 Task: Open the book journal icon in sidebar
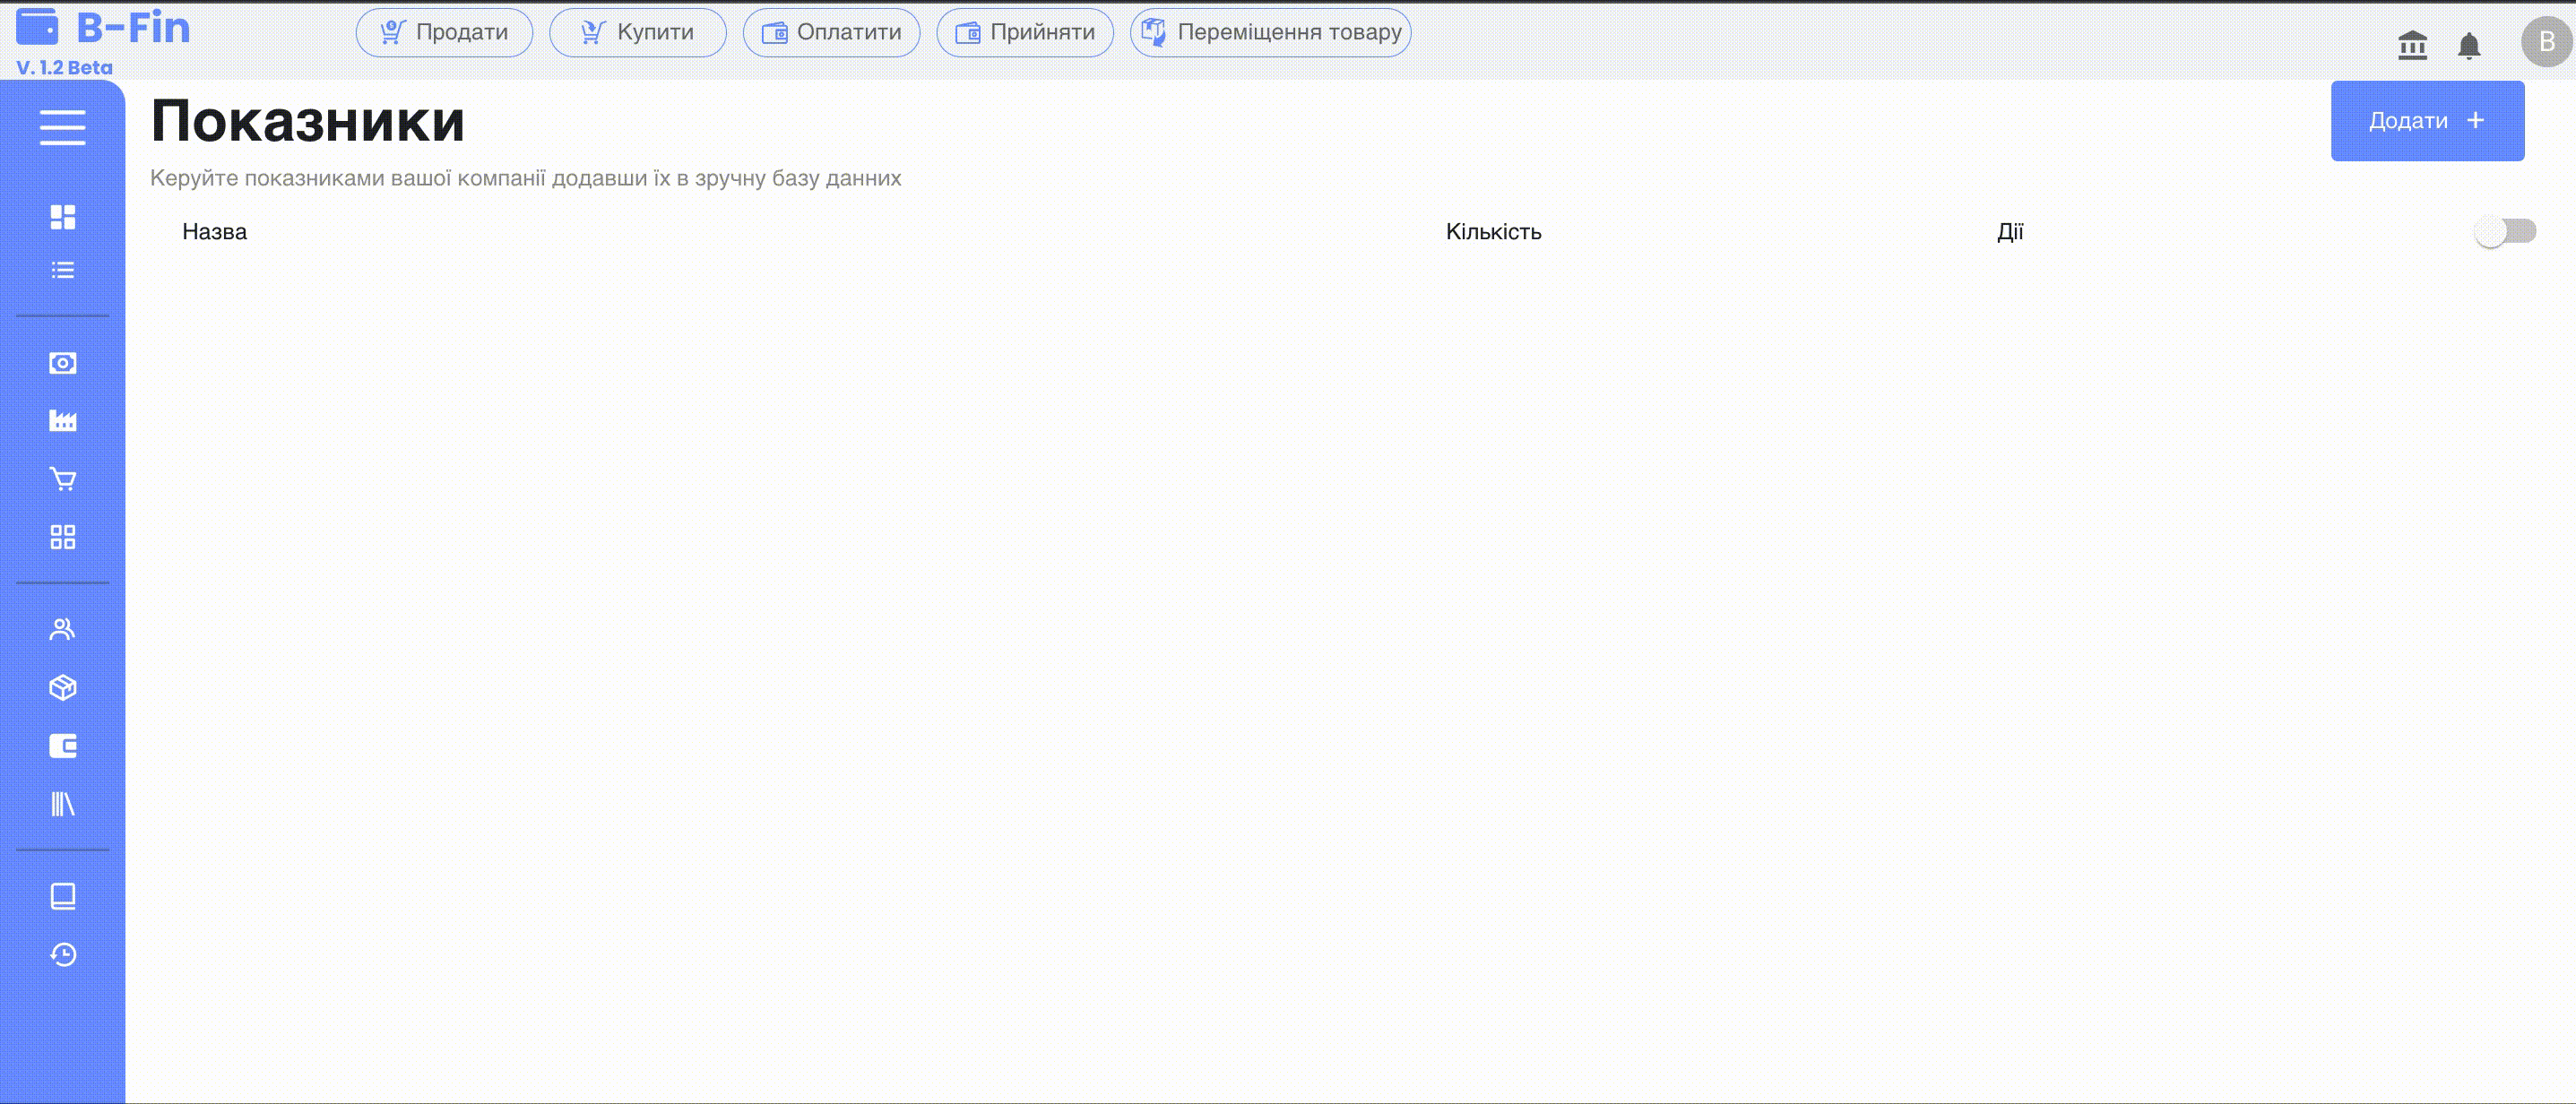[x=63, y=896]
